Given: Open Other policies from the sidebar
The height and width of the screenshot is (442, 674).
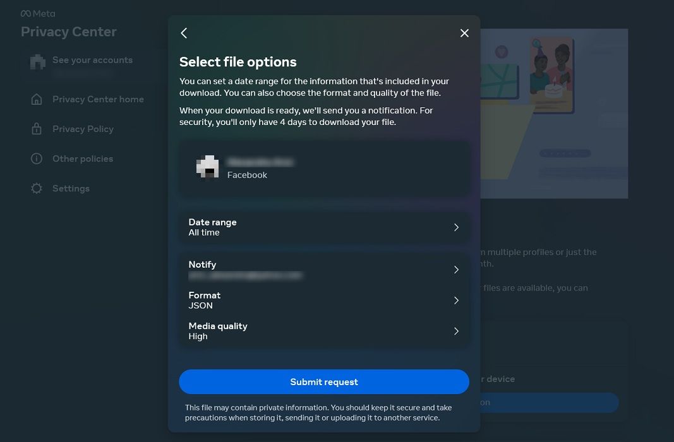Looking at the screenshot, I should click(83, 158).
